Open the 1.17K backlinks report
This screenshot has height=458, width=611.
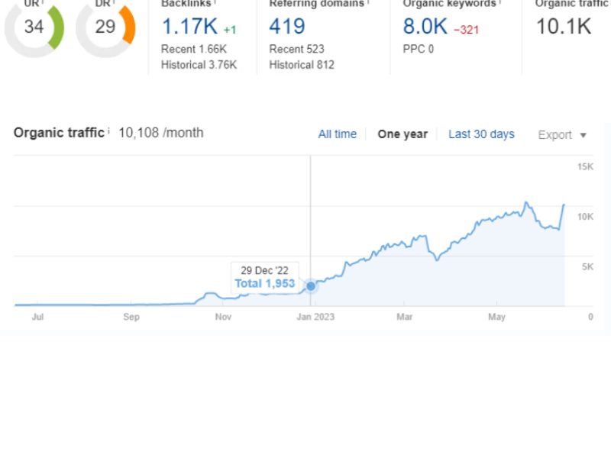[x=189, y=27]
